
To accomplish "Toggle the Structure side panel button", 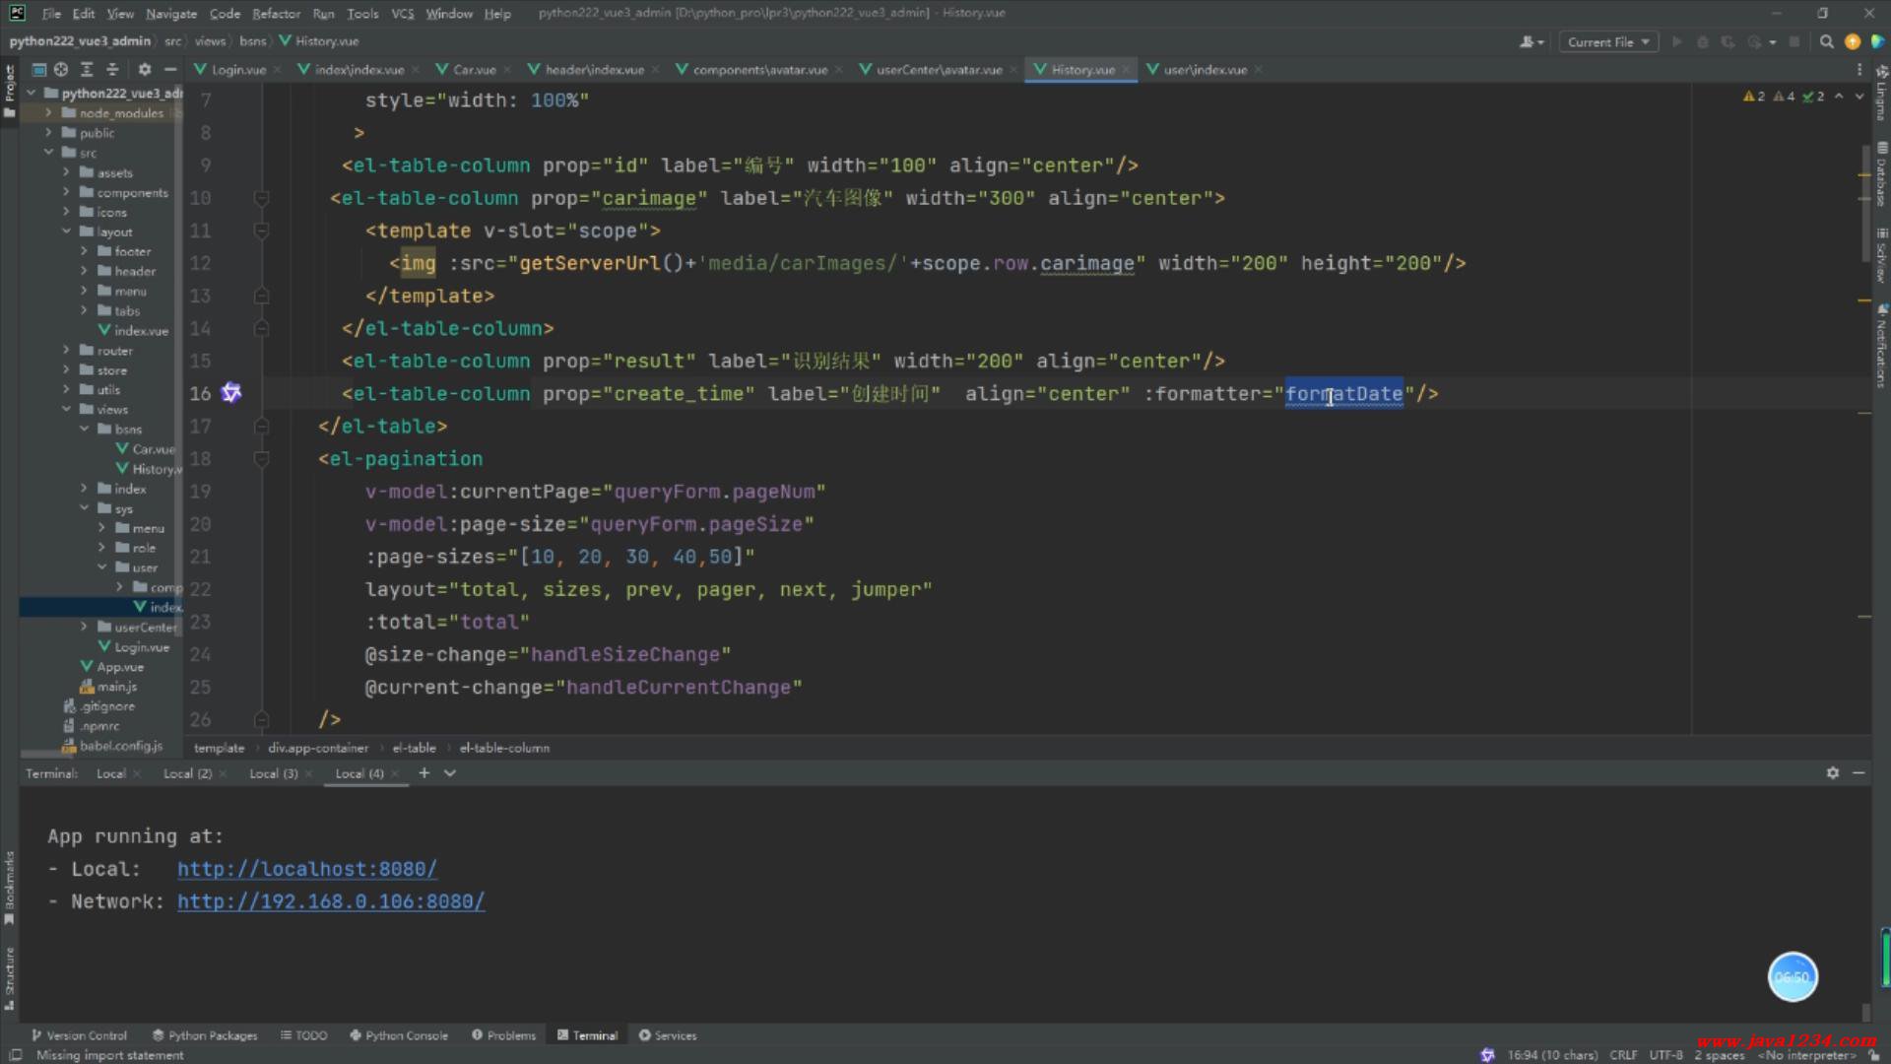I will point(10,975).
